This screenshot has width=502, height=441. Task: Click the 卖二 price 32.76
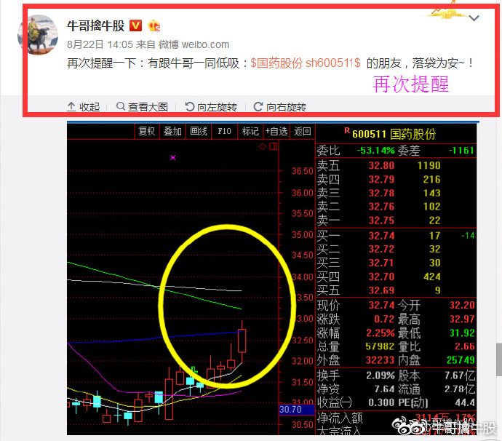point(381,207)
